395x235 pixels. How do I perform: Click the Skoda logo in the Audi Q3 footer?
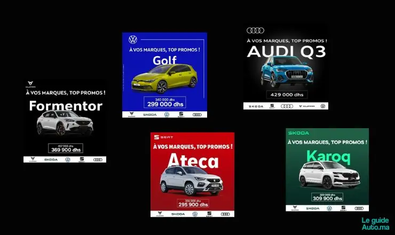[256, 106]
